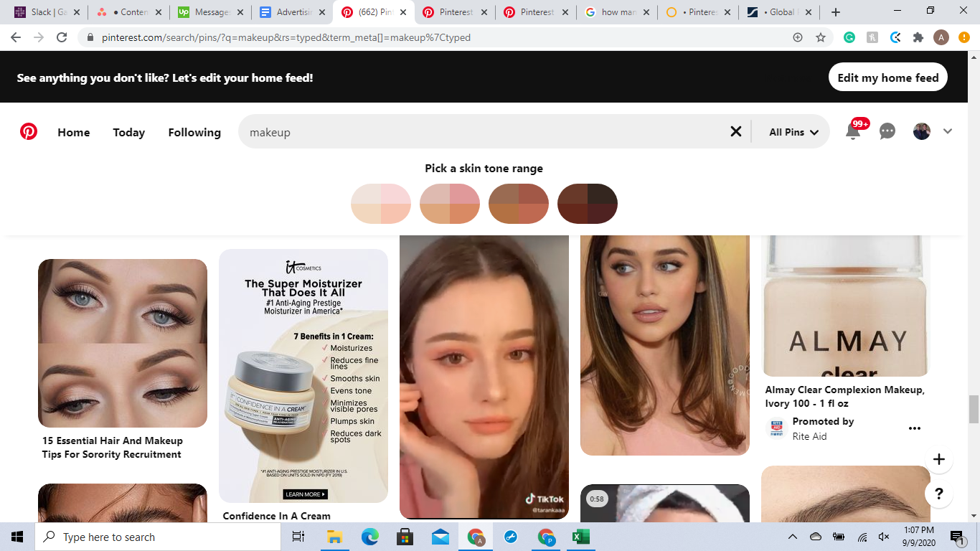Viewport: 980px width, 551px height.
Task: Bookmark this page with the star
Action: [x=821, y=37]
